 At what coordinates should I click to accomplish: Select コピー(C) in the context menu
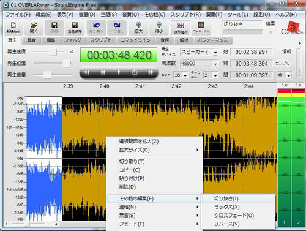(x=130, y=170)
